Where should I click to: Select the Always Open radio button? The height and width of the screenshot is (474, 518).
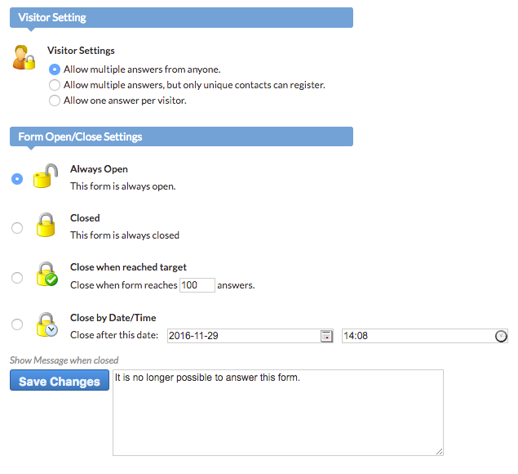17,179
